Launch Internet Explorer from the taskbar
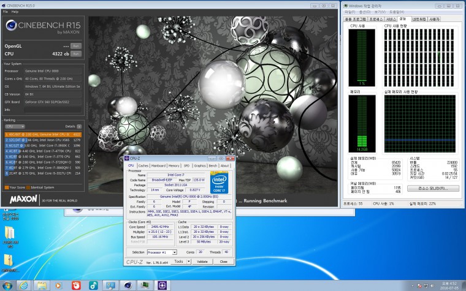The width and height of the screenshot is (466, 291). [x=23, y=285]
